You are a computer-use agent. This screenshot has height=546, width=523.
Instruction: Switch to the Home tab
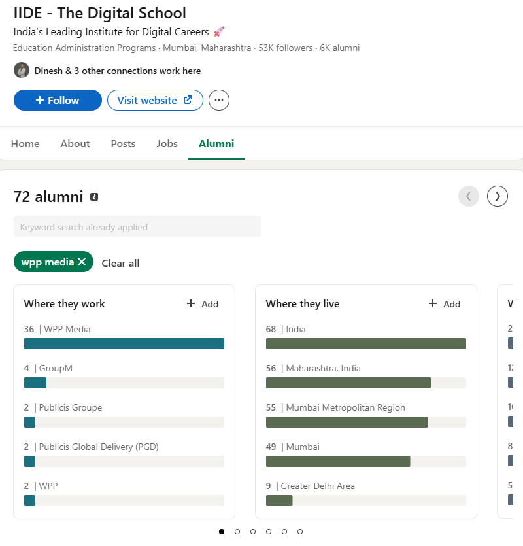[x=25, y=143]
